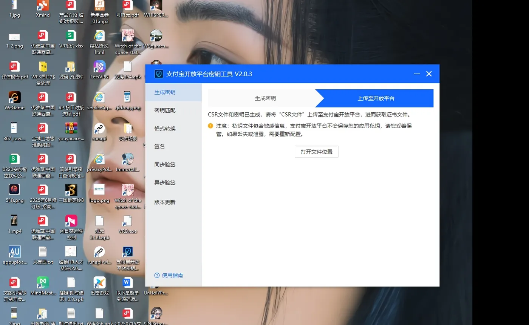Screen dimensions: 529x325
Task: Select the 文旅小程序定制开发 desktop file
Action: [x=14, y=290]
